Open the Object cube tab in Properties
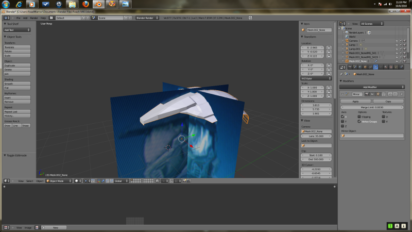 point(365,68)
